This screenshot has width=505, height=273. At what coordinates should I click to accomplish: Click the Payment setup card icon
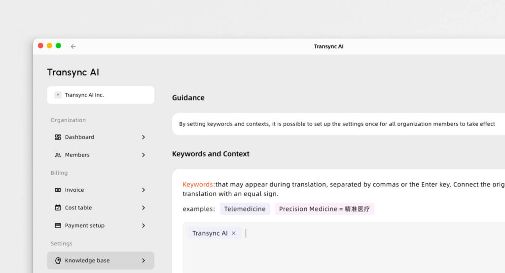(x=58, y=225)
